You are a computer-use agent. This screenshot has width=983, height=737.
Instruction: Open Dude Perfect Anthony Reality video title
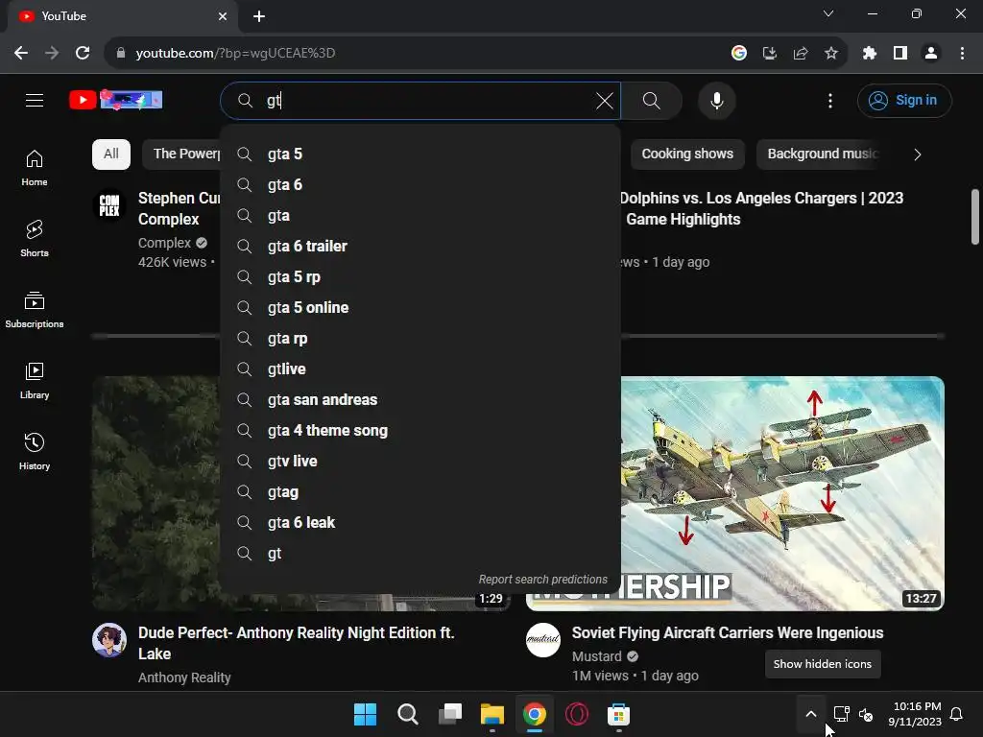pos(296,643)
